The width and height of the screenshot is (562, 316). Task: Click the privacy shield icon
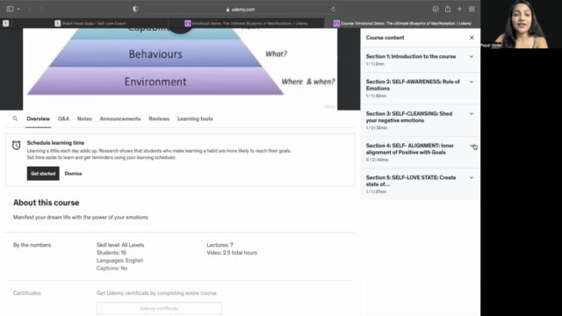tap(135, 9)
